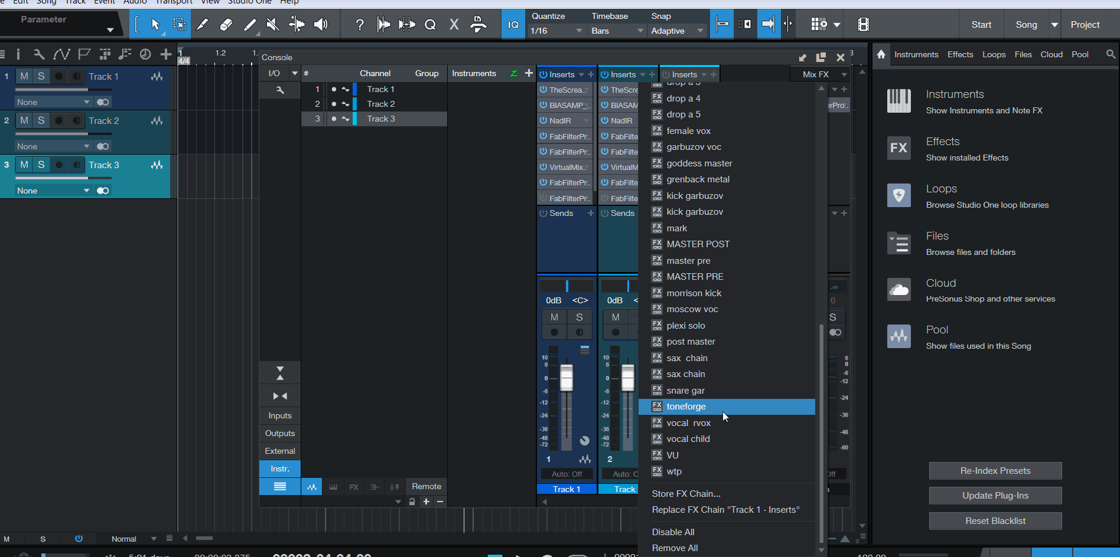Choose Remove All from the menu
The width and height of the screenshot is (1120, 557).
727,548
